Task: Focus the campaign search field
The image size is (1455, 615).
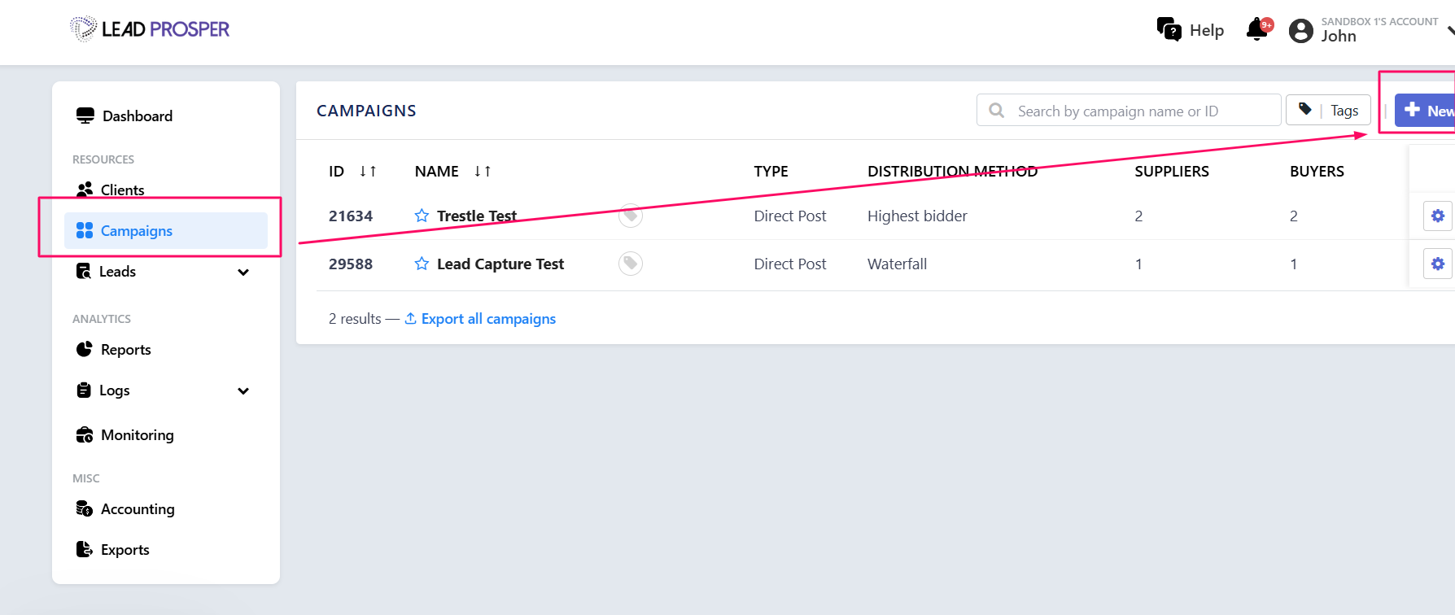Action: coord(1129,110)
